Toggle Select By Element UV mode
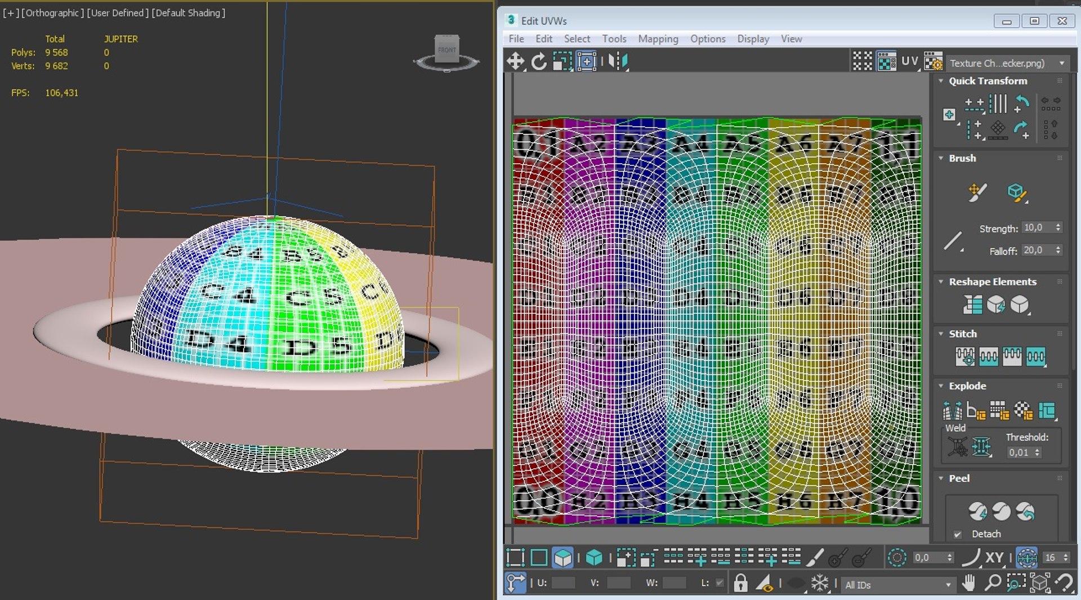This screenshot has width=1081, height=600. tap(594, 557)
